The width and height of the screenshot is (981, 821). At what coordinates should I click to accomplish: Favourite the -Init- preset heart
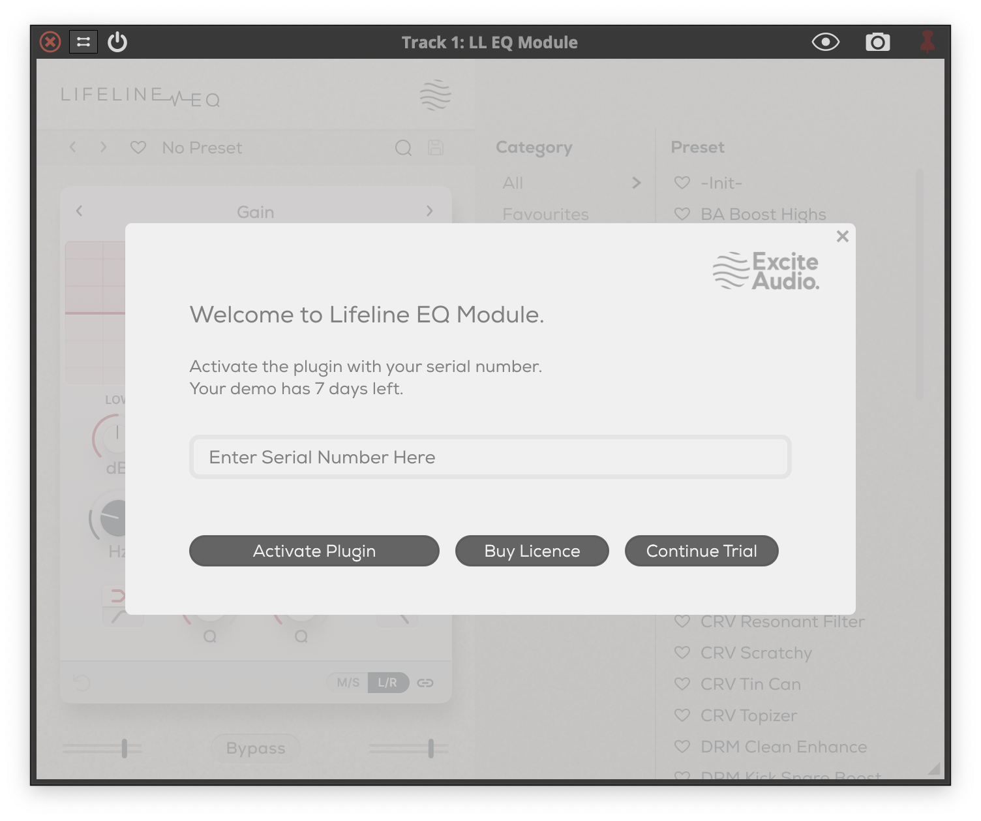[682, 183]
